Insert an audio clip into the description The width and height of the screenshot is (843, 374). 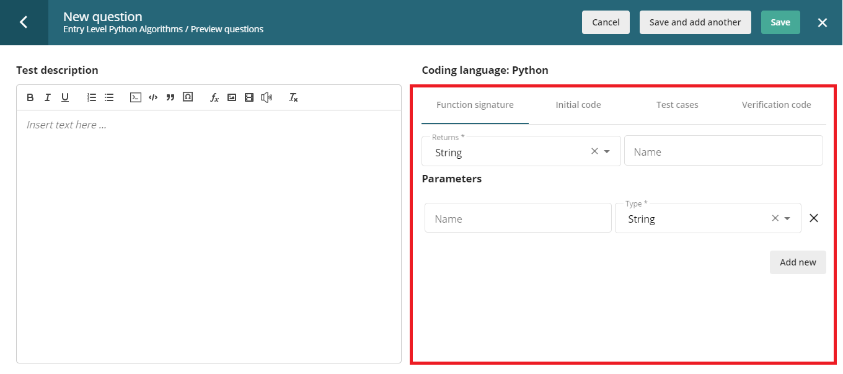[267, 97]
